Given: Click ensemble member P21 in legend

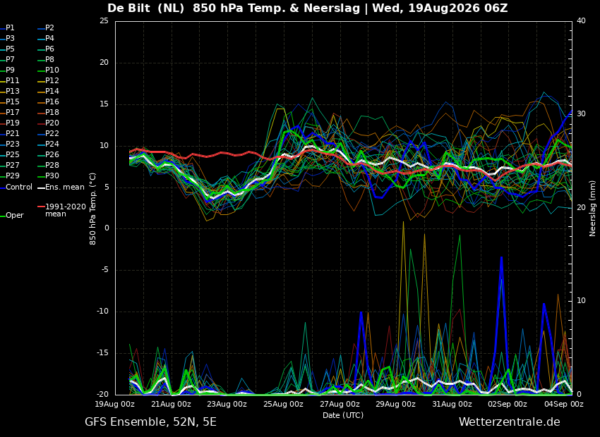Looking at the screenshot, I should click(10, 134).
